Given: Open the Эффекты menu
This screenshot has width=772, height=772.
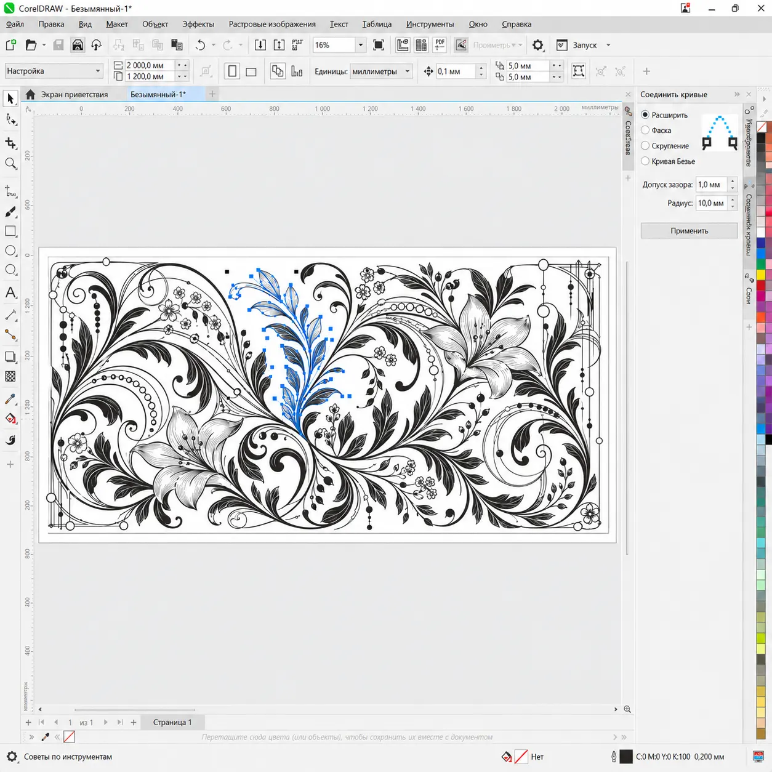Looking at the screenshot, I should click(198, 24).
